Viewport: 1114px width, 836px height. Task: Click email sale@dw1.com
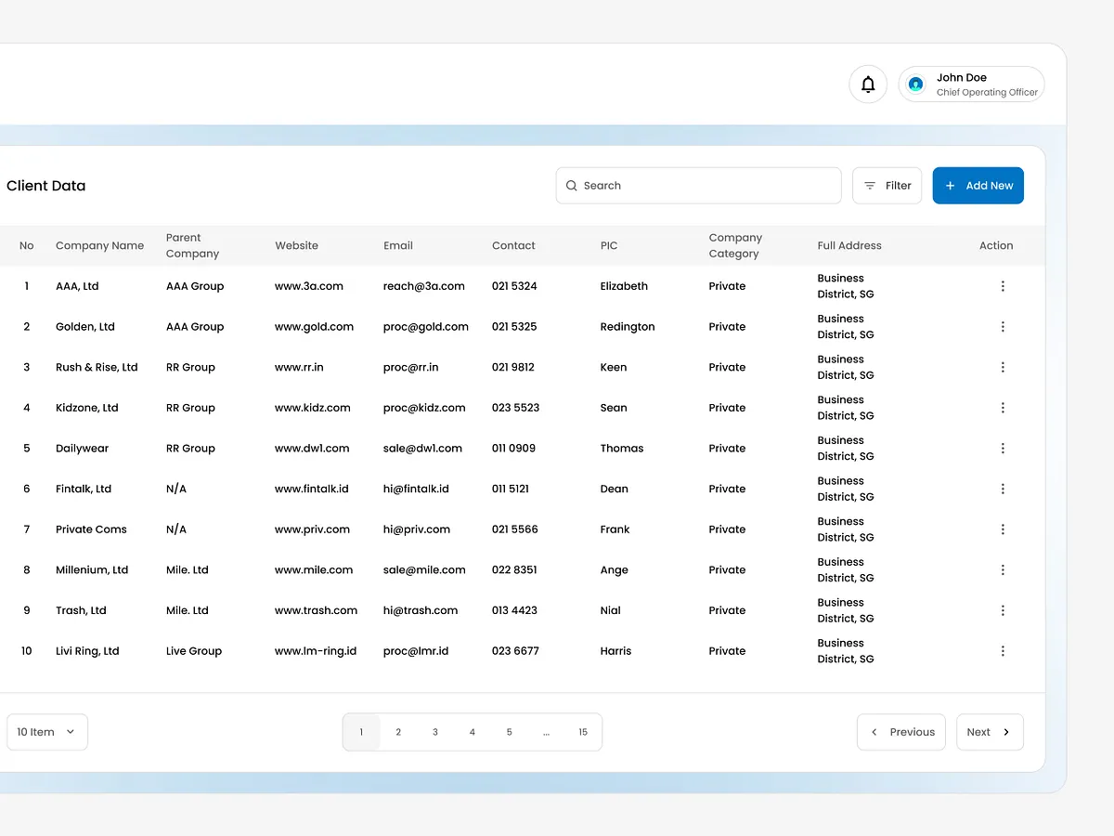(422, 448)
